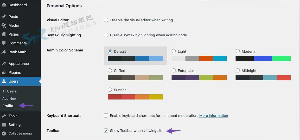
Task: Check Disable the visual editor when writing
Action: tap(106, 20)
